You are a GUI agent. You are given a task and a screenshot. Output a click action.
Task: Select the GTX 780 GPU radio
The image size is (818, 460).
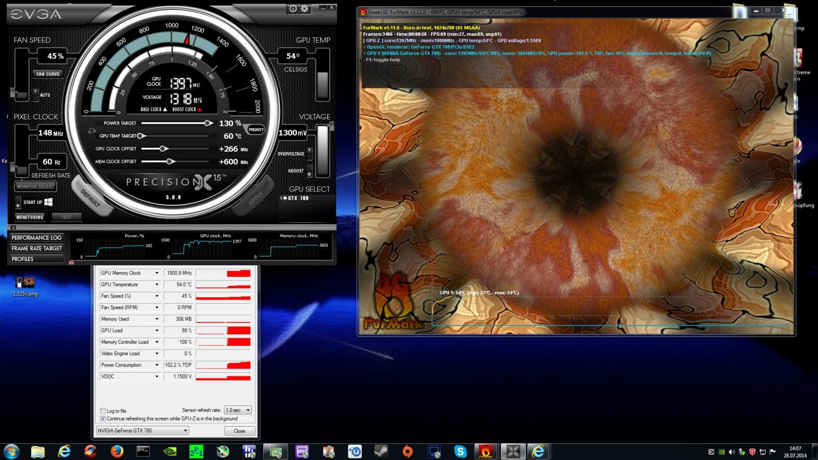(285, 198)
